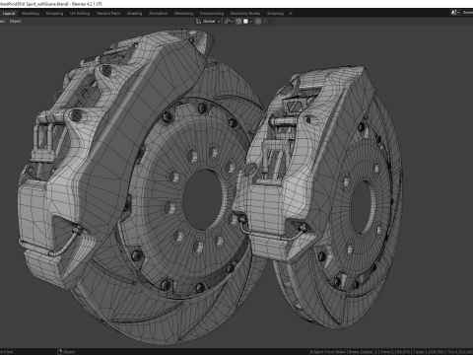Open the Rendering workspace tab

click(183, 14)
